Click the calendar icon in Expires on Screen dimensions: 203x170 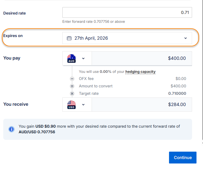click(69, 38)
